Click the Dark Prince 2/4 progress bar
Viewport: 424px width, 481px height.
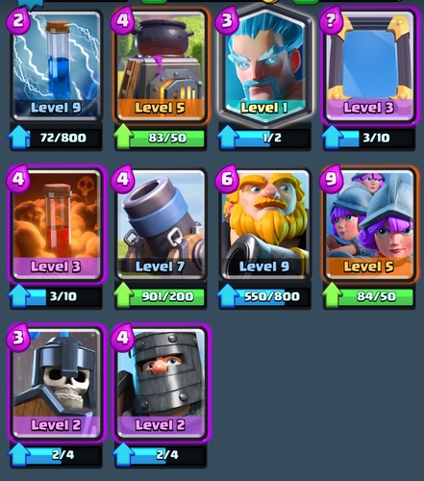coord(161,455)
